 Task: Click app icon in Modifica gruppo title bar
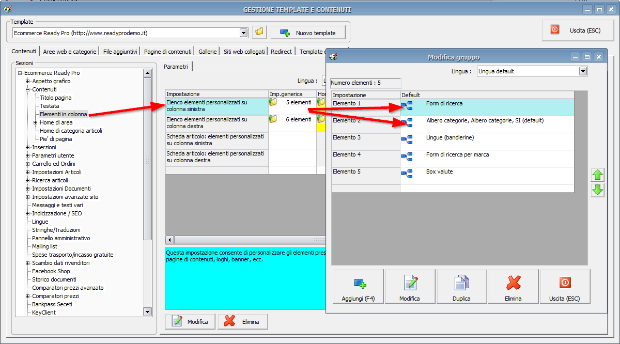click(x=333, y=56)
